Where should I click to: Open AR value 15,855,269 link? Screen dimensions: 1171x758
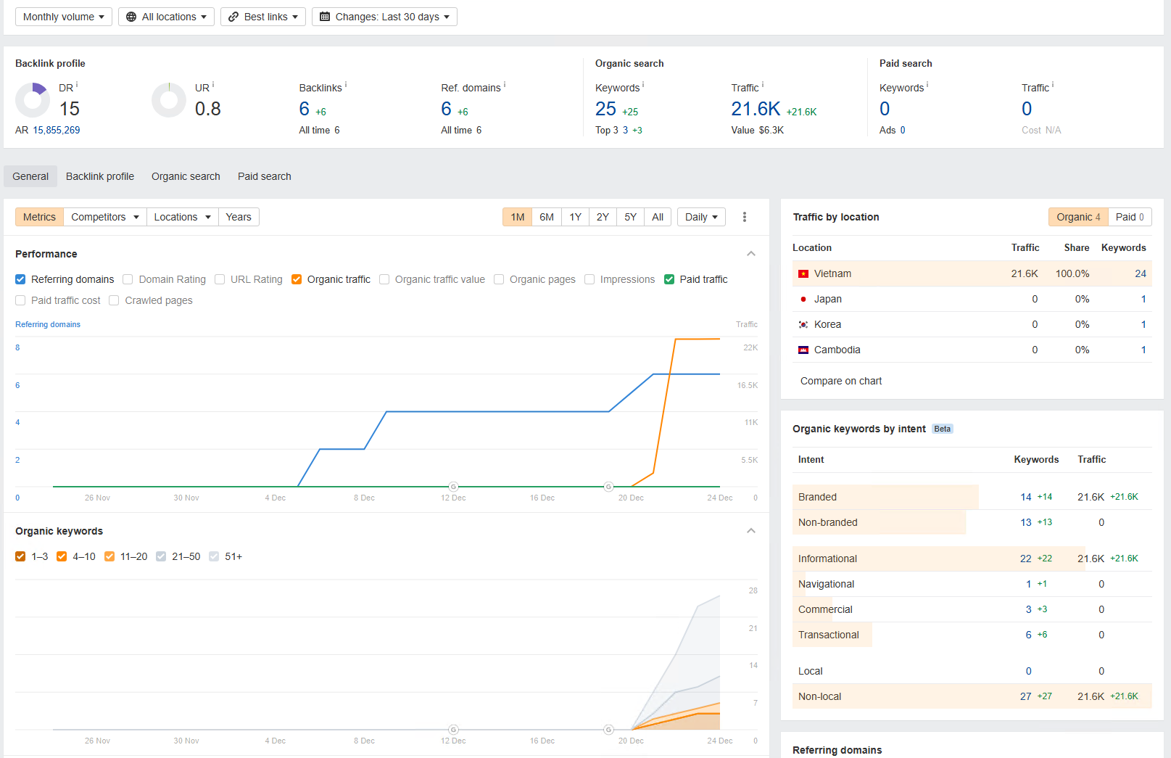[x=57, y=130]
